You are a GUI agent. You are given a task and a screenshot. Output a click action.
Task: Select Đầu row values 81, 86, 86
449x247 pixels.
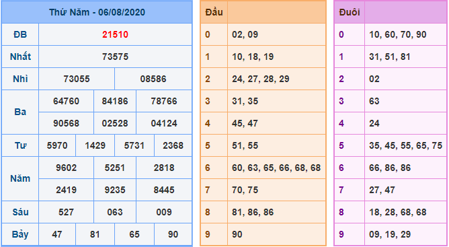click(x=253, y=212)
